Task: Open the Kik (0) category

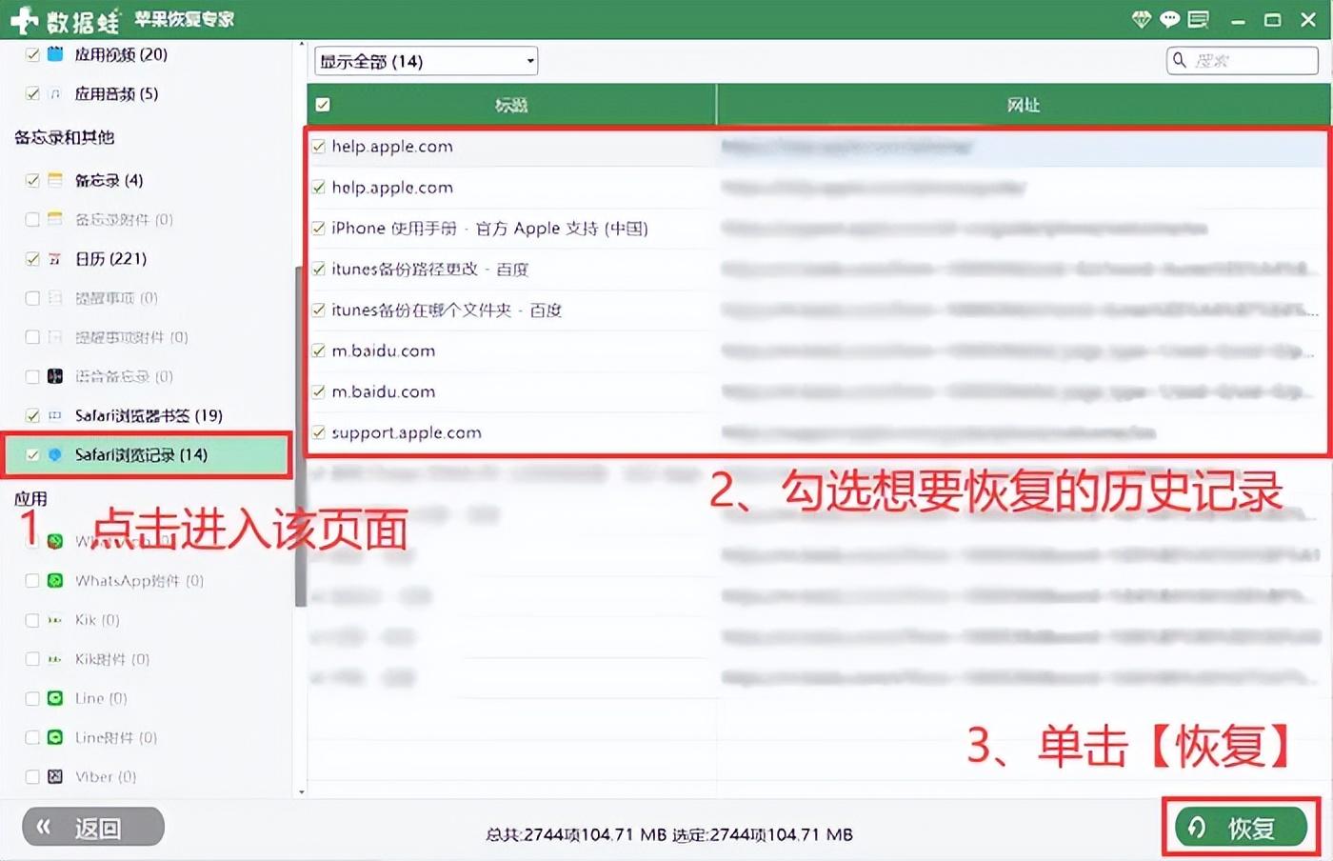Action: click(x=97, y=620)
